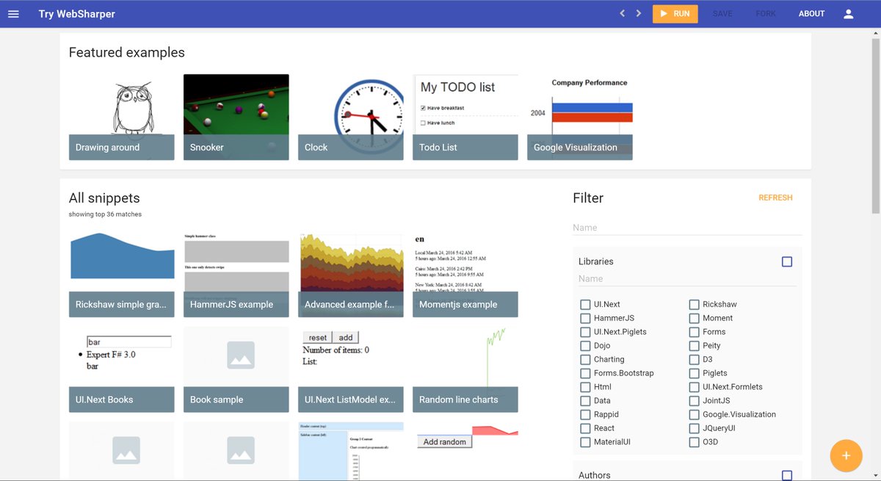Open the Drawing around featured example
Screen dimensions: 881x481
tap(122, 117)
